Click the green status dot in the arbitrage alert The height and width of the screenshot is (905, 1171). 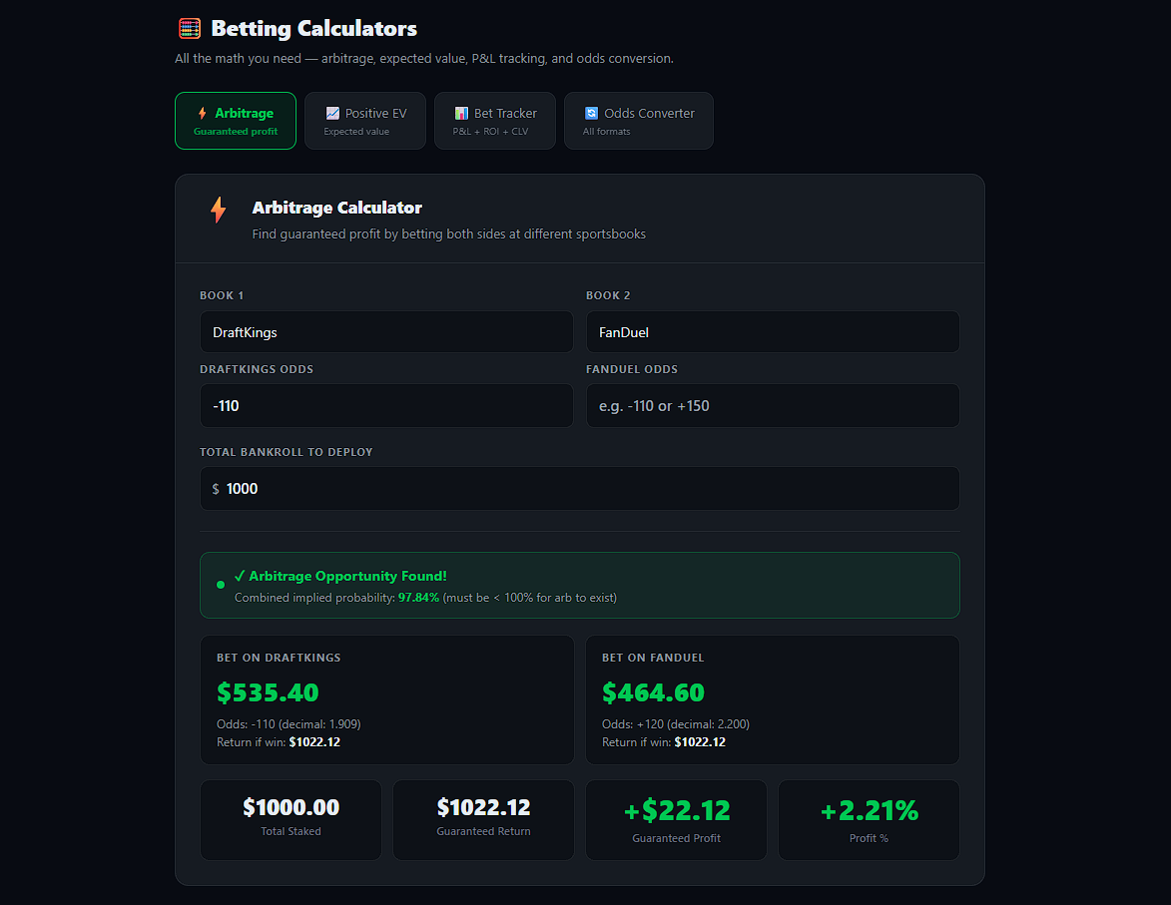221,585
